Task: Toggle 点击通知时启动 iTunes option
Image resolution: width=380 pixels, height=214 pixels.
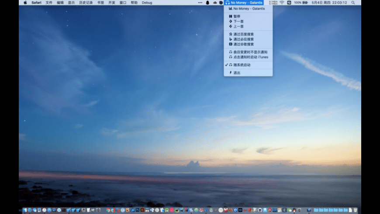Action: point(251,57)
